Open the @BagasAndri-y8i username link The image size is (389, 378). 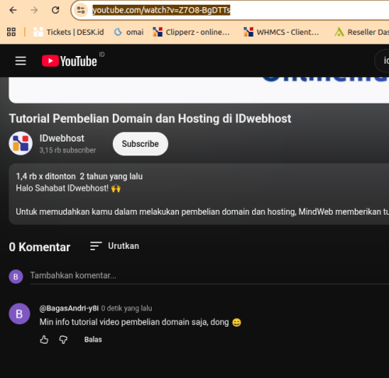(69, 308)
